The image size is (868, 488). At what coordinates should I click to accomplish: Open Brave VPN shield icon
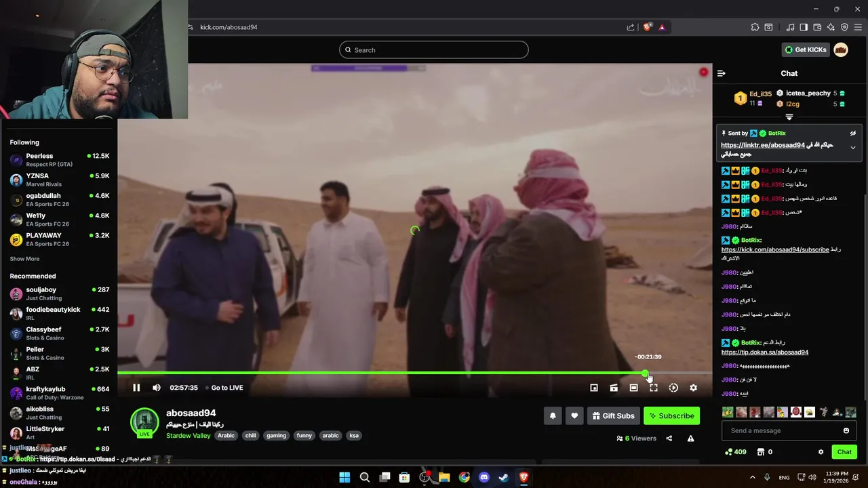pyautogui.click(x=844, y=27)
